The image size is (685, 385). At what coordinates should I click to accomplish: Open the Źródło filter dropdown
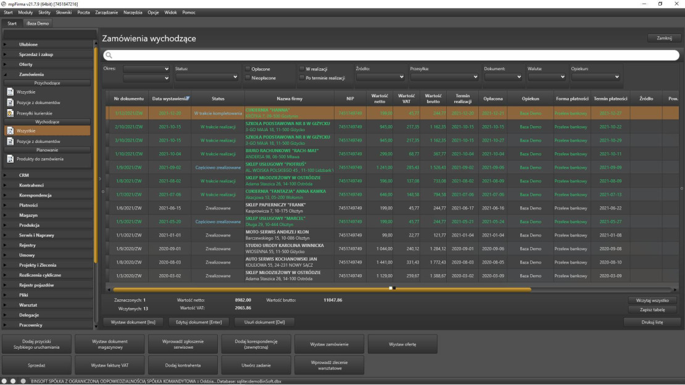click(380, 77)
